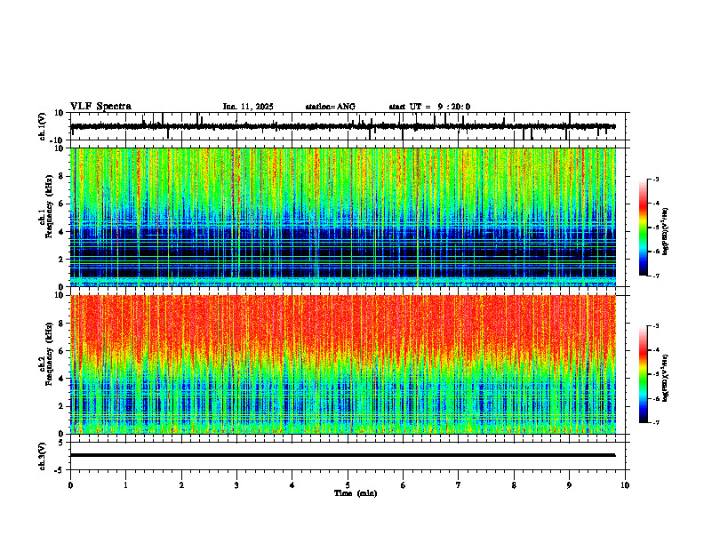Click the "station=ANG" header label
This screenshot has height=544, width=704.
[331, 107]
